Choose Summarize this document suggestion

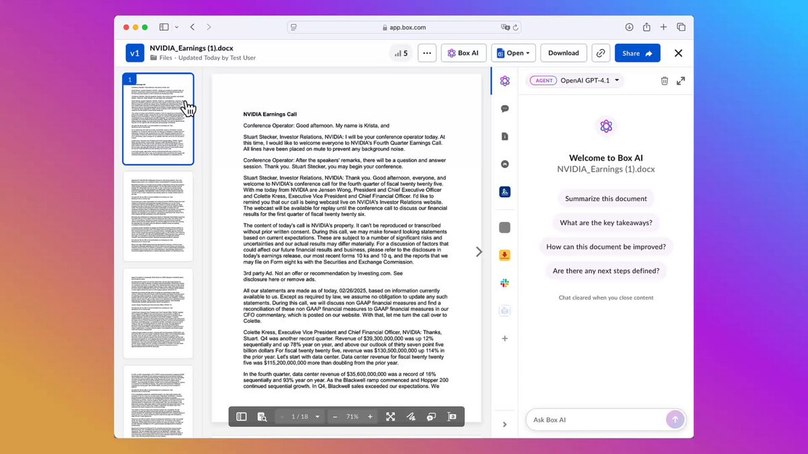point(606,198)
